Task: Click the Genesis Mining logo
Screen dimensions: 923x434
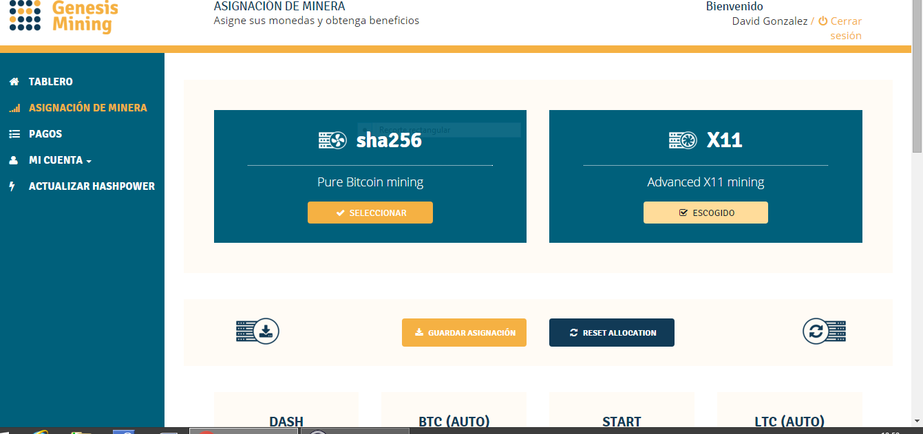Action: (64, 17)
